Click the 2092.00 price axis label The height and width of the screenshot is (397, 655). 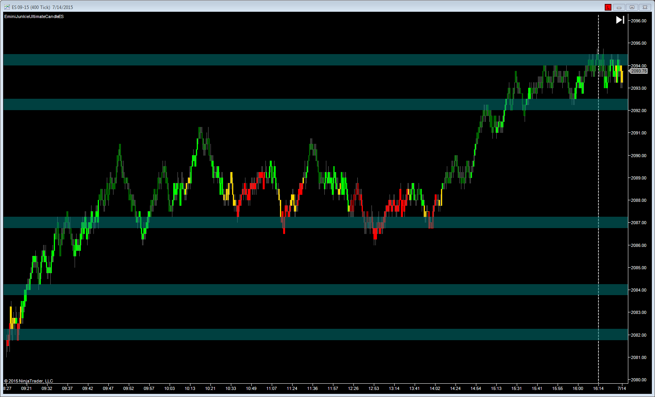click(639, 111)
